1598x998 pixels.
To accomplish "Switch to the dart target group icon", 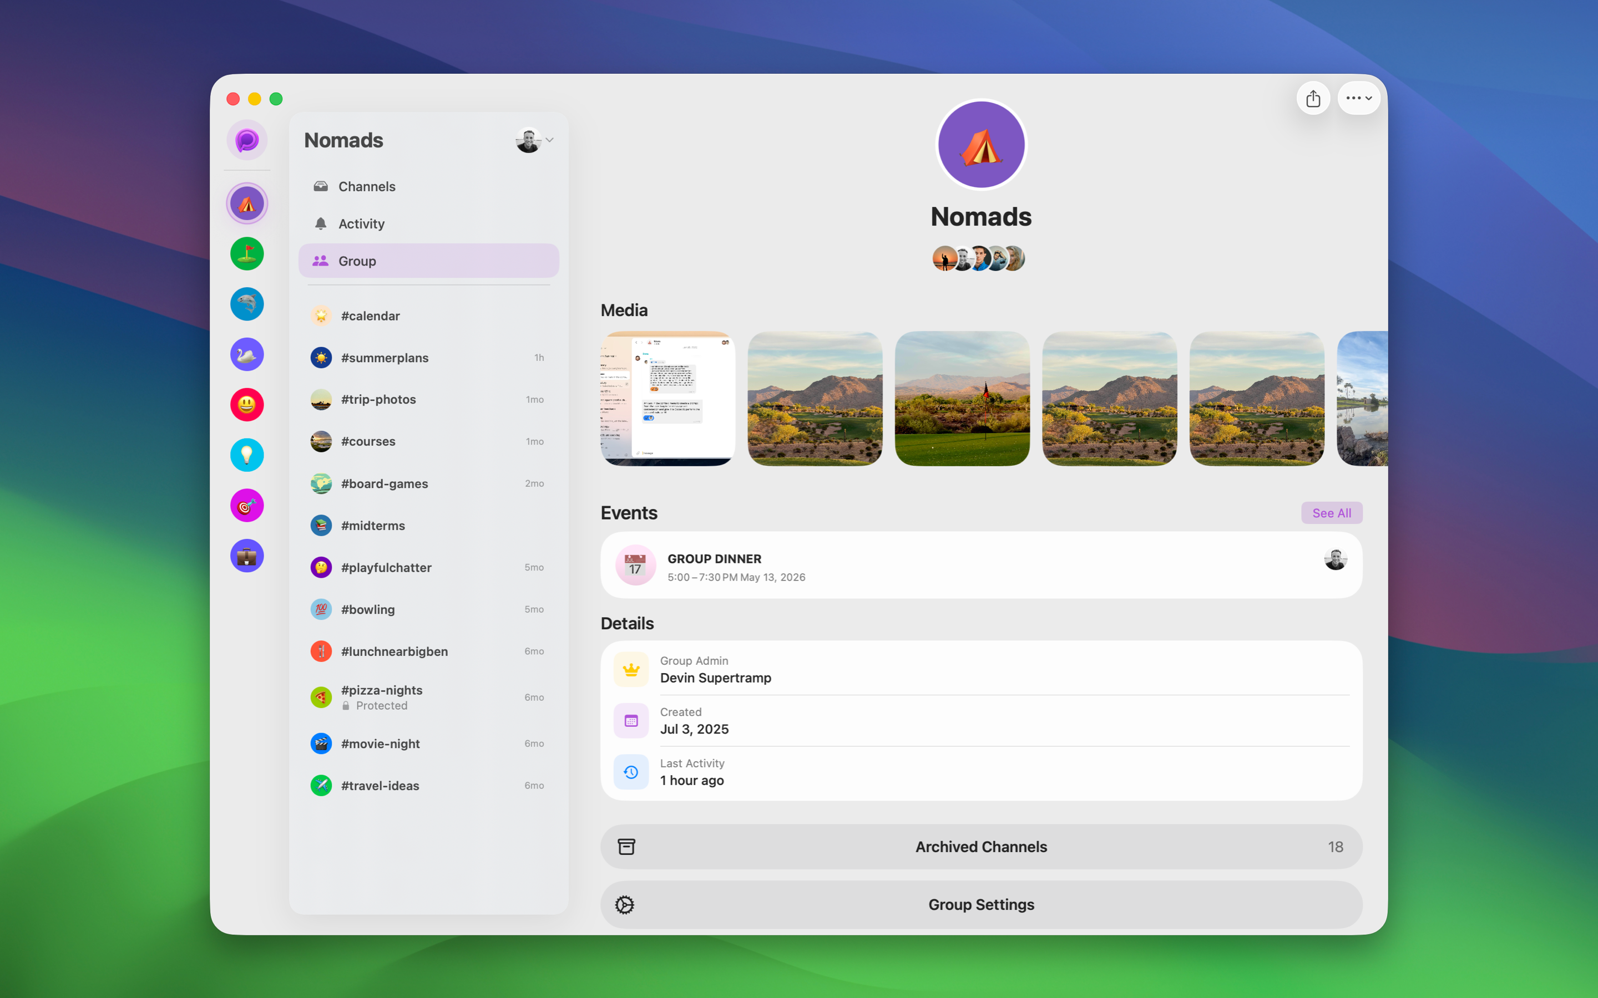I will tap(247, 506).
